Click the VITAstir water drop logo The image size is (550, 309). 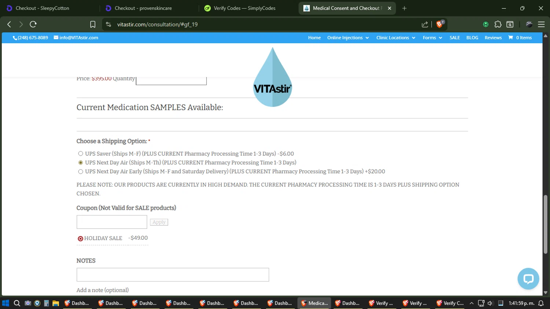(272, 77)
